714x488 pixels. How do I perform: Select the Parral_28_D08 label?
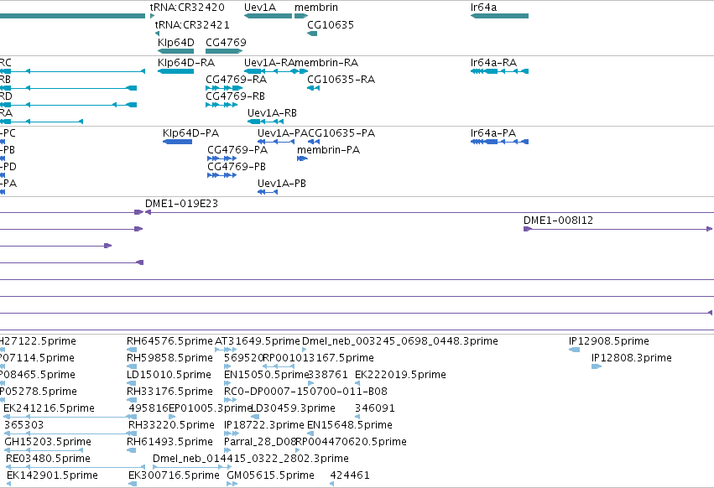coord(260,442)
